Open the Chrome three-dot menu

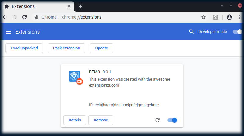239,17
